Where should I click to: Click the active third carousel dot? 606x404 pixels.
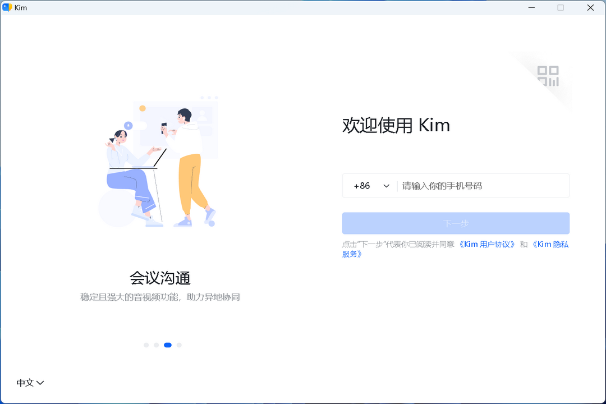point(168,345)
